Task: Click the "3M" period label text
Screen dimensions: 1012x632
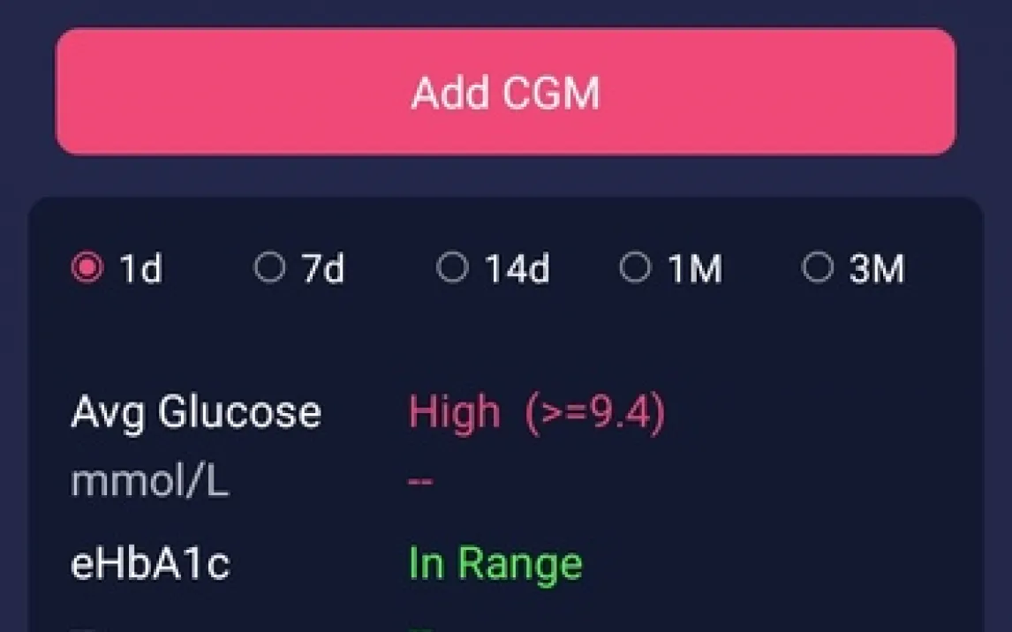Action: tap(877, 269)
